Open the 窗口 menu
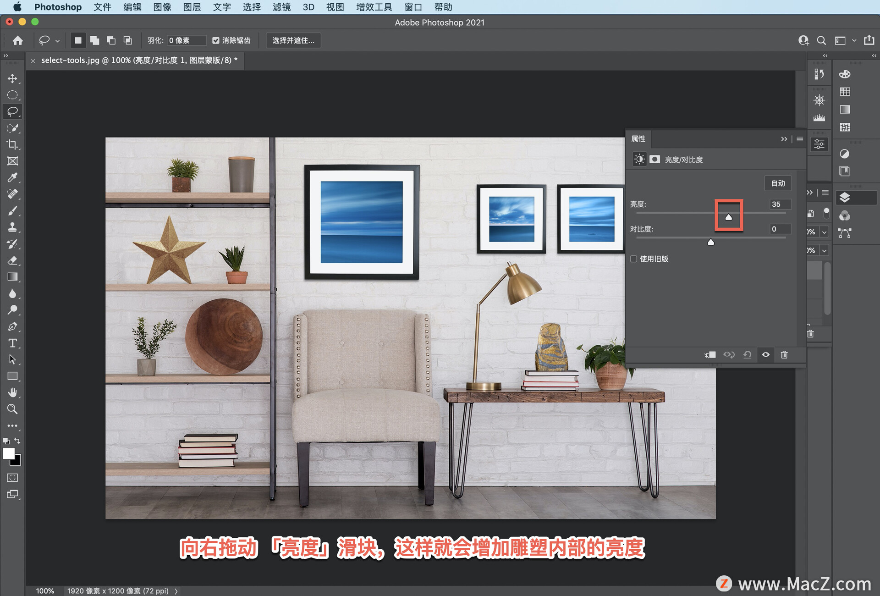880x596 pixels. pyautogui.click(x=413, y=7)
